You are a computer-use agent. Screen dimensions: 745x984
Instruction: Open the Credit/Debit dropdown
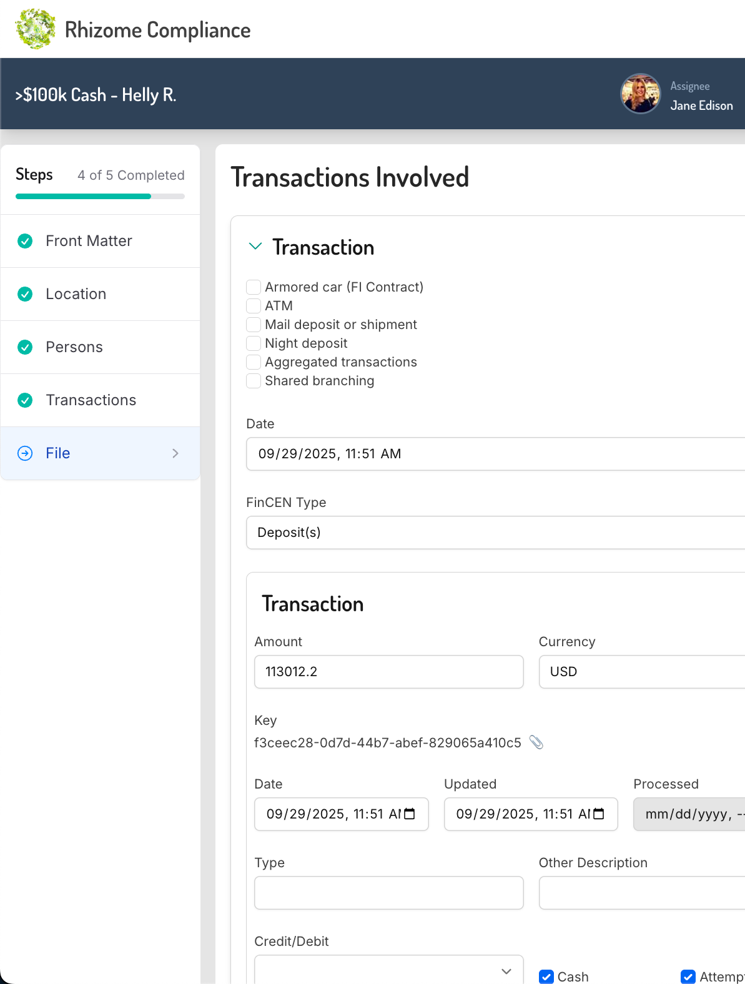388,971
